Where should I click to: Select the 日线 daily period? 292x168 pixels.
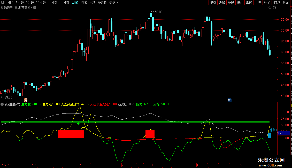point(75,2)
